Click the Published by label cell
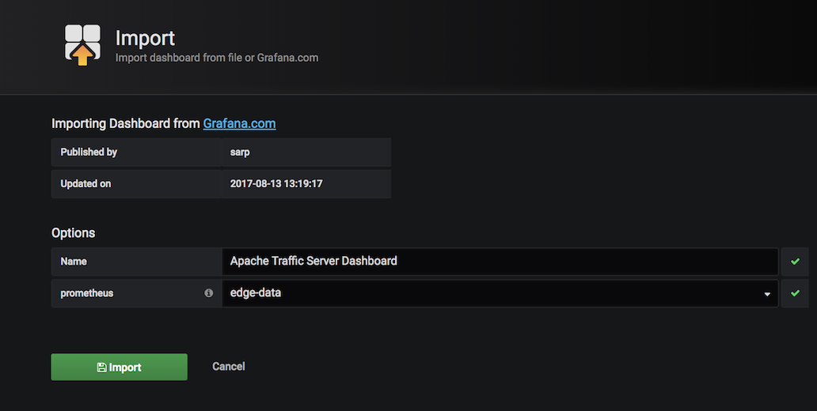The image size is (817, 411). 136,152
